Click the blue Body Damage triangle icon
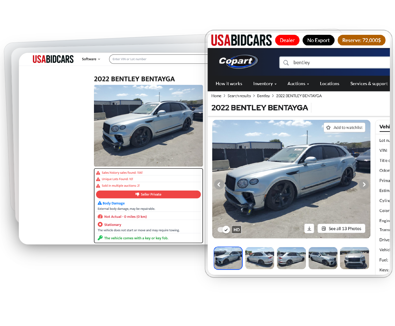This screenshot has width=395, height=326. pos(100,203)
